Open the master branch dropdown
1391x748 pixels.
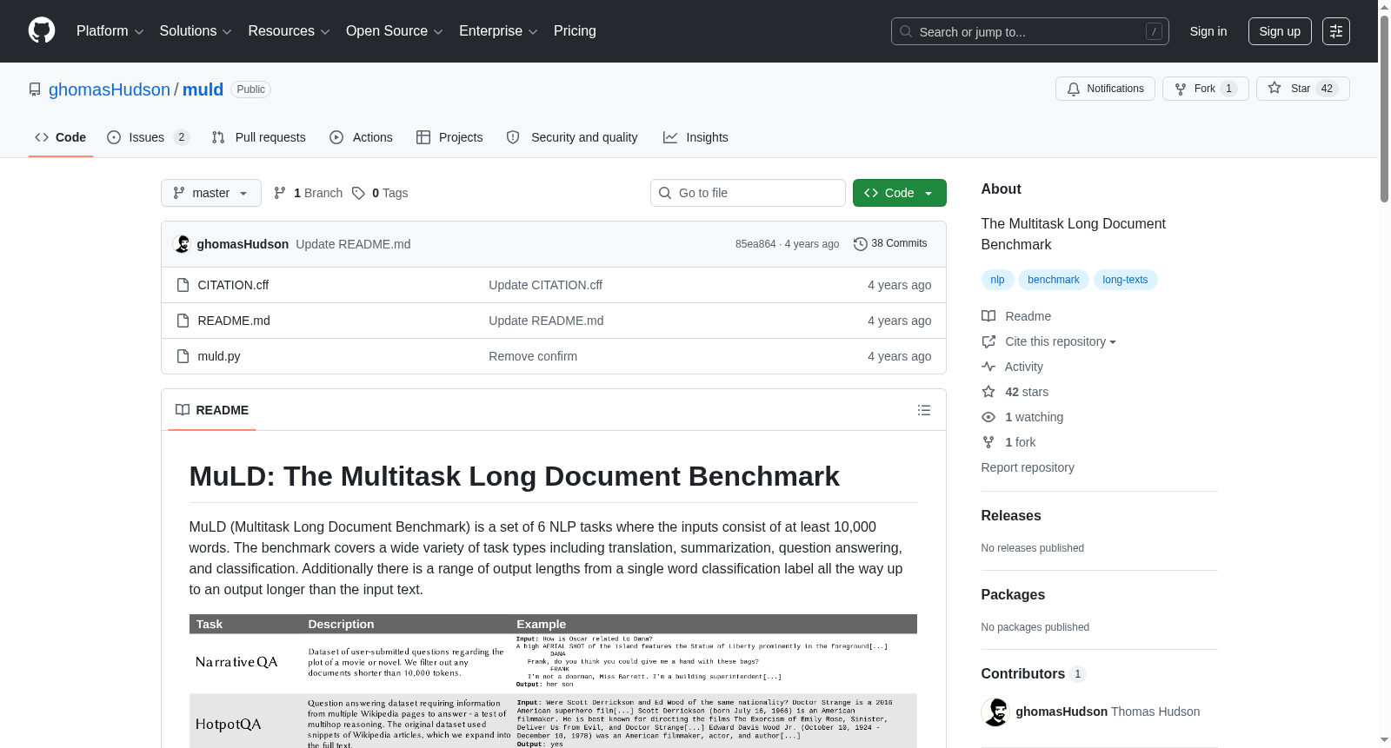[x=211, y=193]
